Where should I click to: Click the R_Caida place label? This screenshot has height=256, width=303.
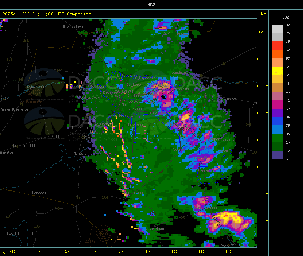click(119, 104)
